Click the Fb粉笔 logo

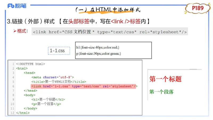coord(17,6)
